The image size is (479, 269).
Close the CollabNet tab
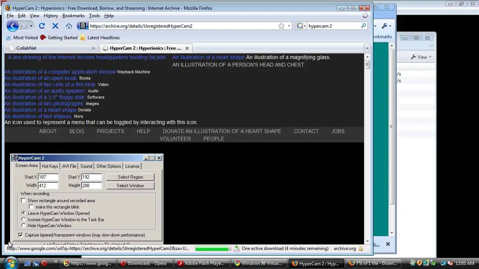pos(94,48)
